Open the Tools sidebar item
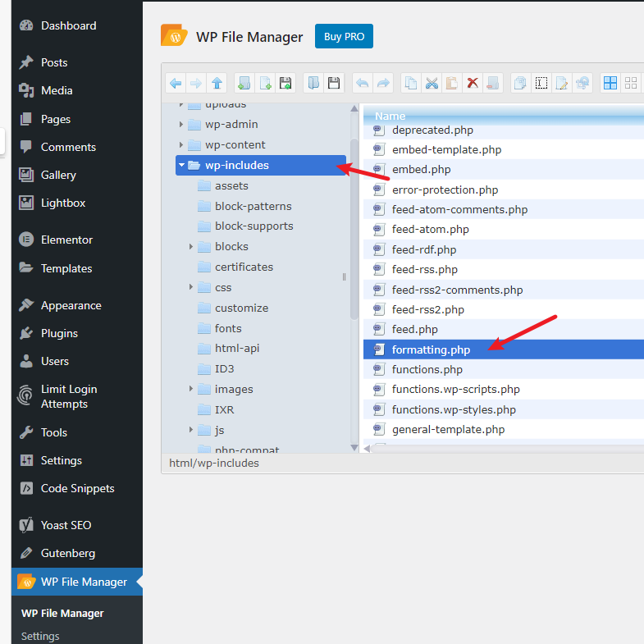This screenshot has height=644, width=644. point(77,432)
